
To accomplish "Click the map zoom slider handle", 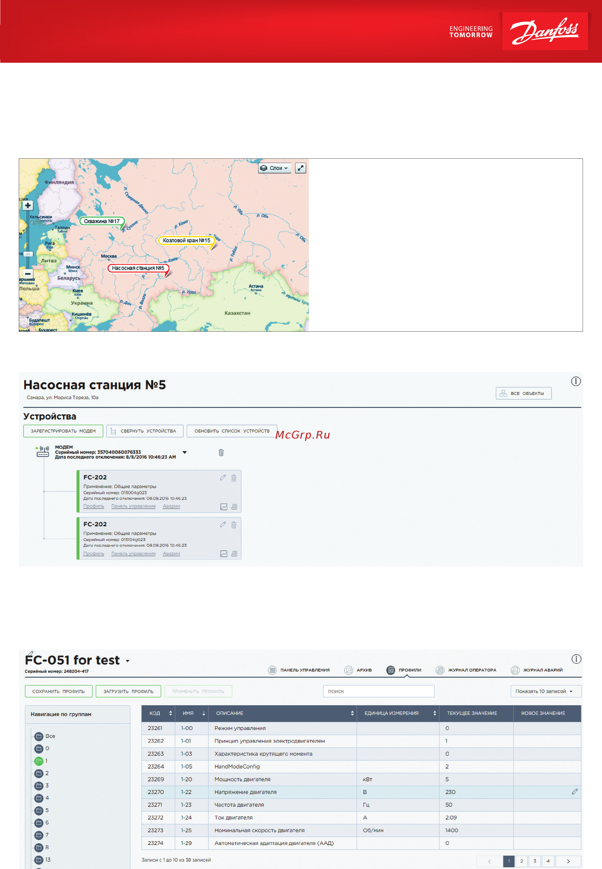I will tap(28, 254).
